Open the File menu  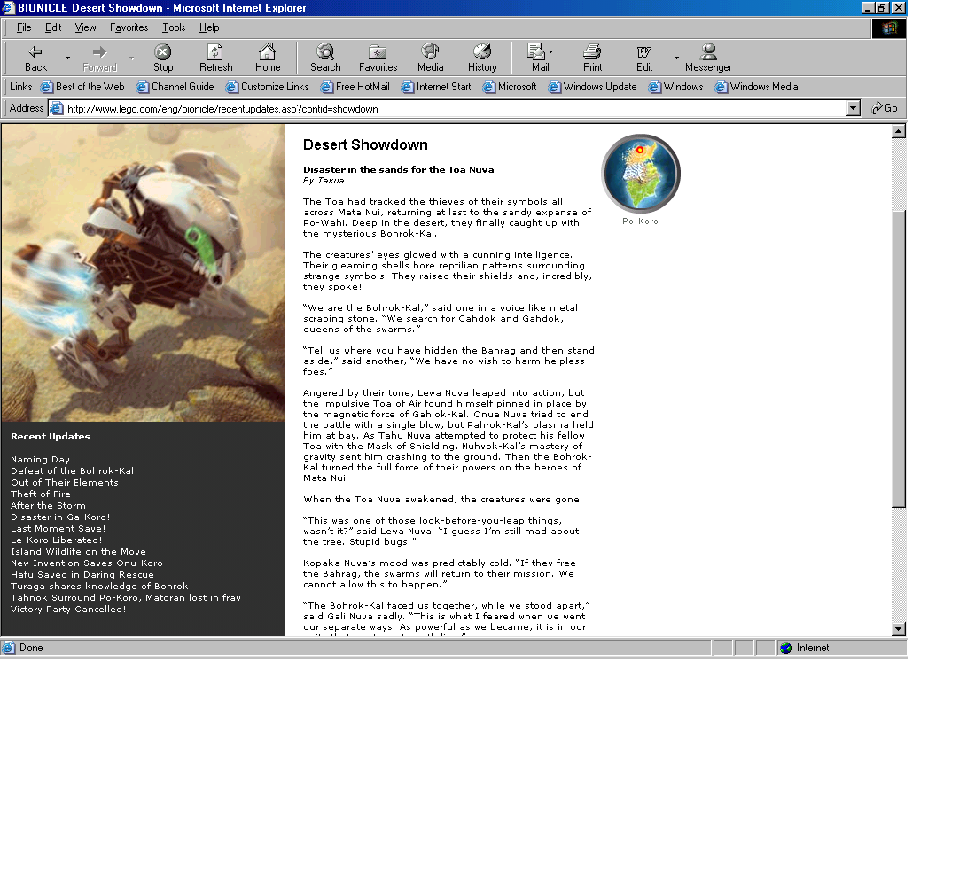pyautogui.click(x=24, y=27)
